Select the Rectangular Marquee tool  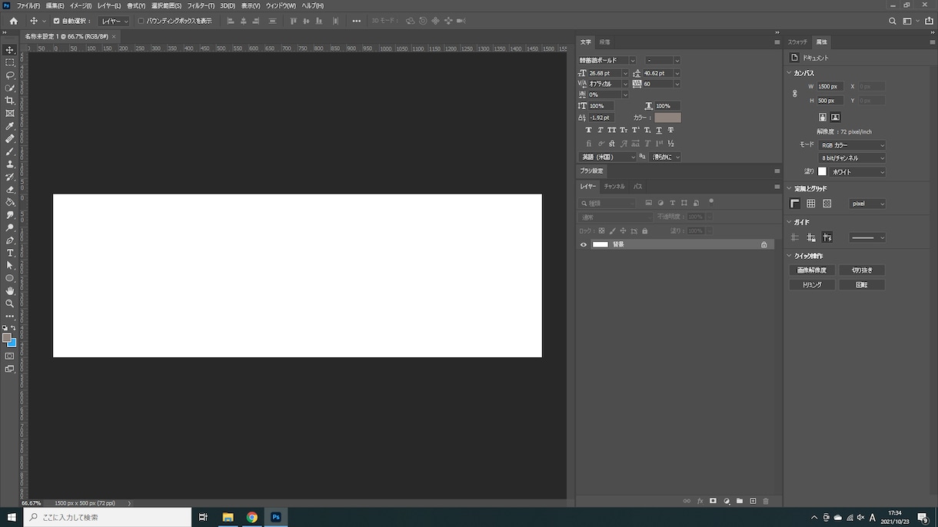[x=10, y=62]
